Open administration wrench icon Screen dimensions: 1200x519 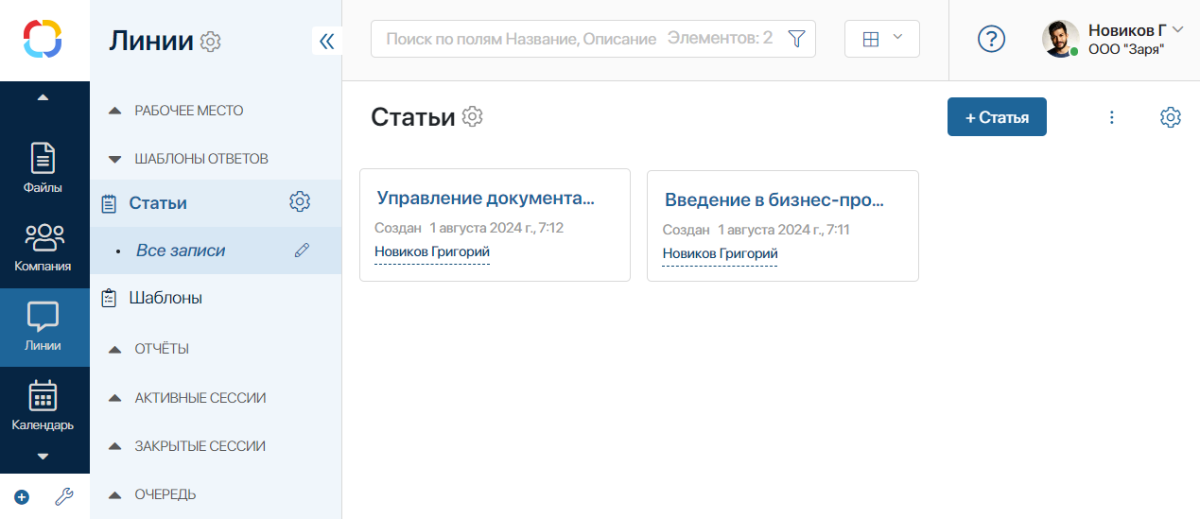(x=64, y=496)
